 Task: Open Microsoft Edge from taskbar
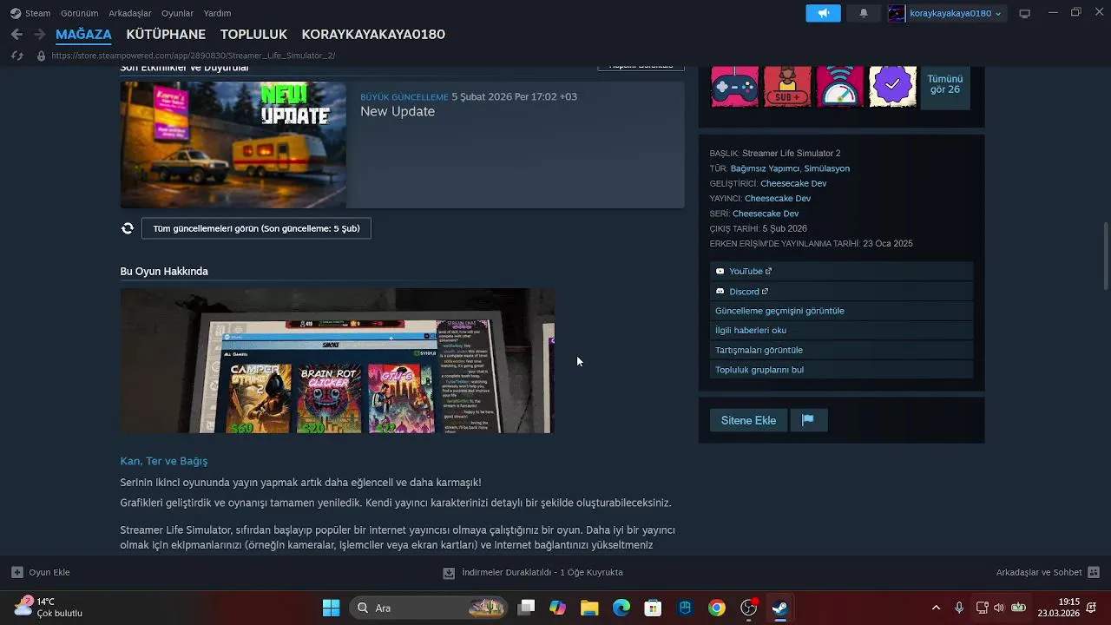pyautogui.click(x=621, y=608)
